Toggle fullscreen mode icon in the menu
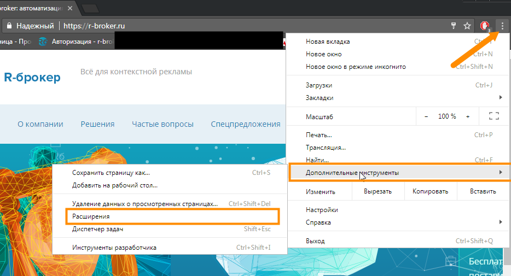 (x=493, y=116)
